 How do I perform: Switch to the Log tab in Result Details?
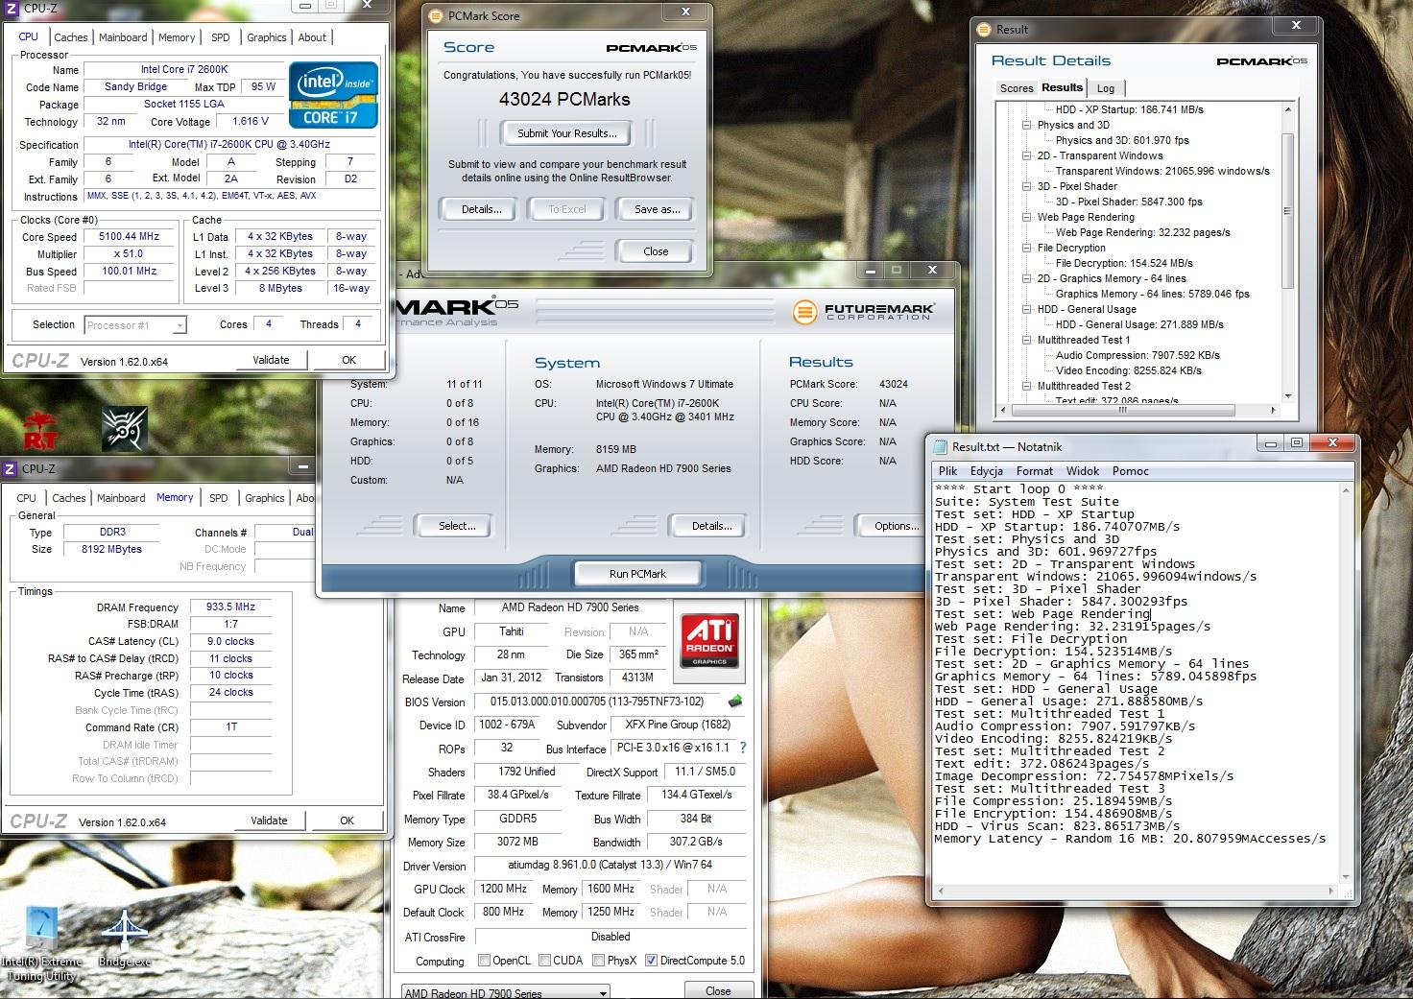(1106, 88)
